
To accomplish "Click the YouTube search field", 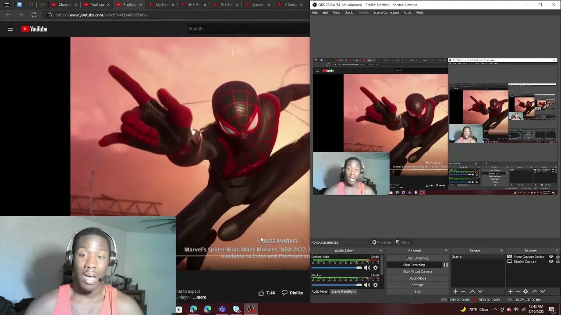I will tap(248, 29).
